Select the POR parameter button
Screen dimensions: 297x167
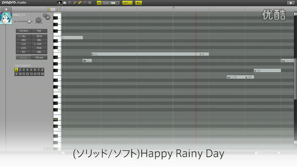(39, 48)
